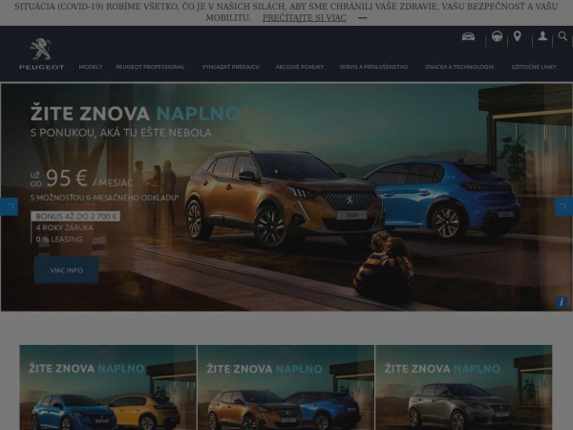
Task: Open the Akciové ponuky menu
Action: pos(300,67)
